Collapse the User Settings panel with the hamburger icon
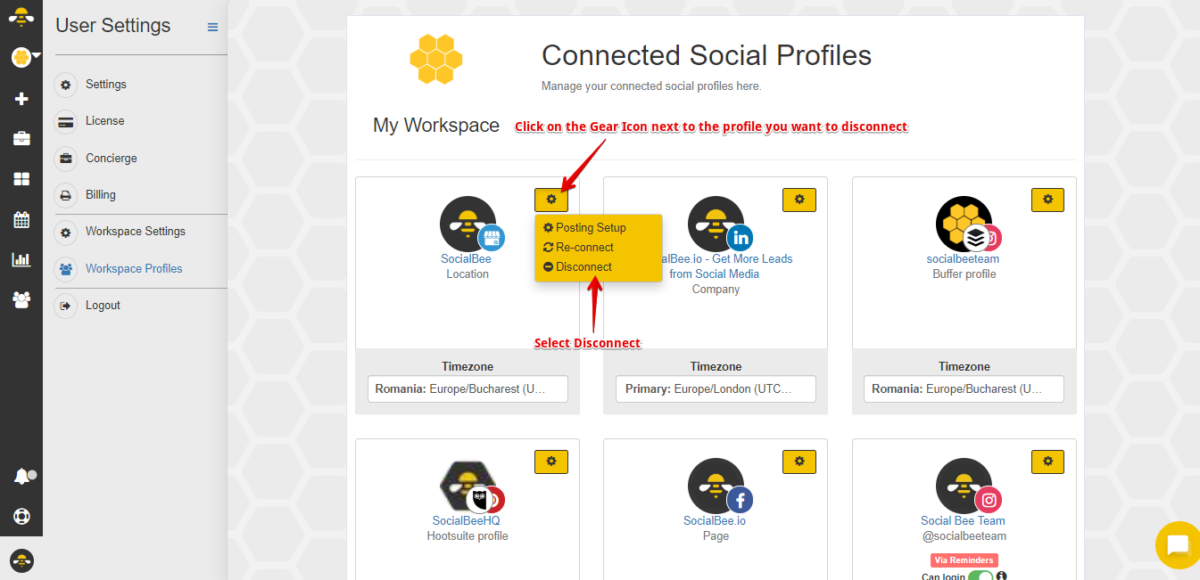Image resolution: width=1200 pixels, height=580 pixels. [x=212, y=27]
